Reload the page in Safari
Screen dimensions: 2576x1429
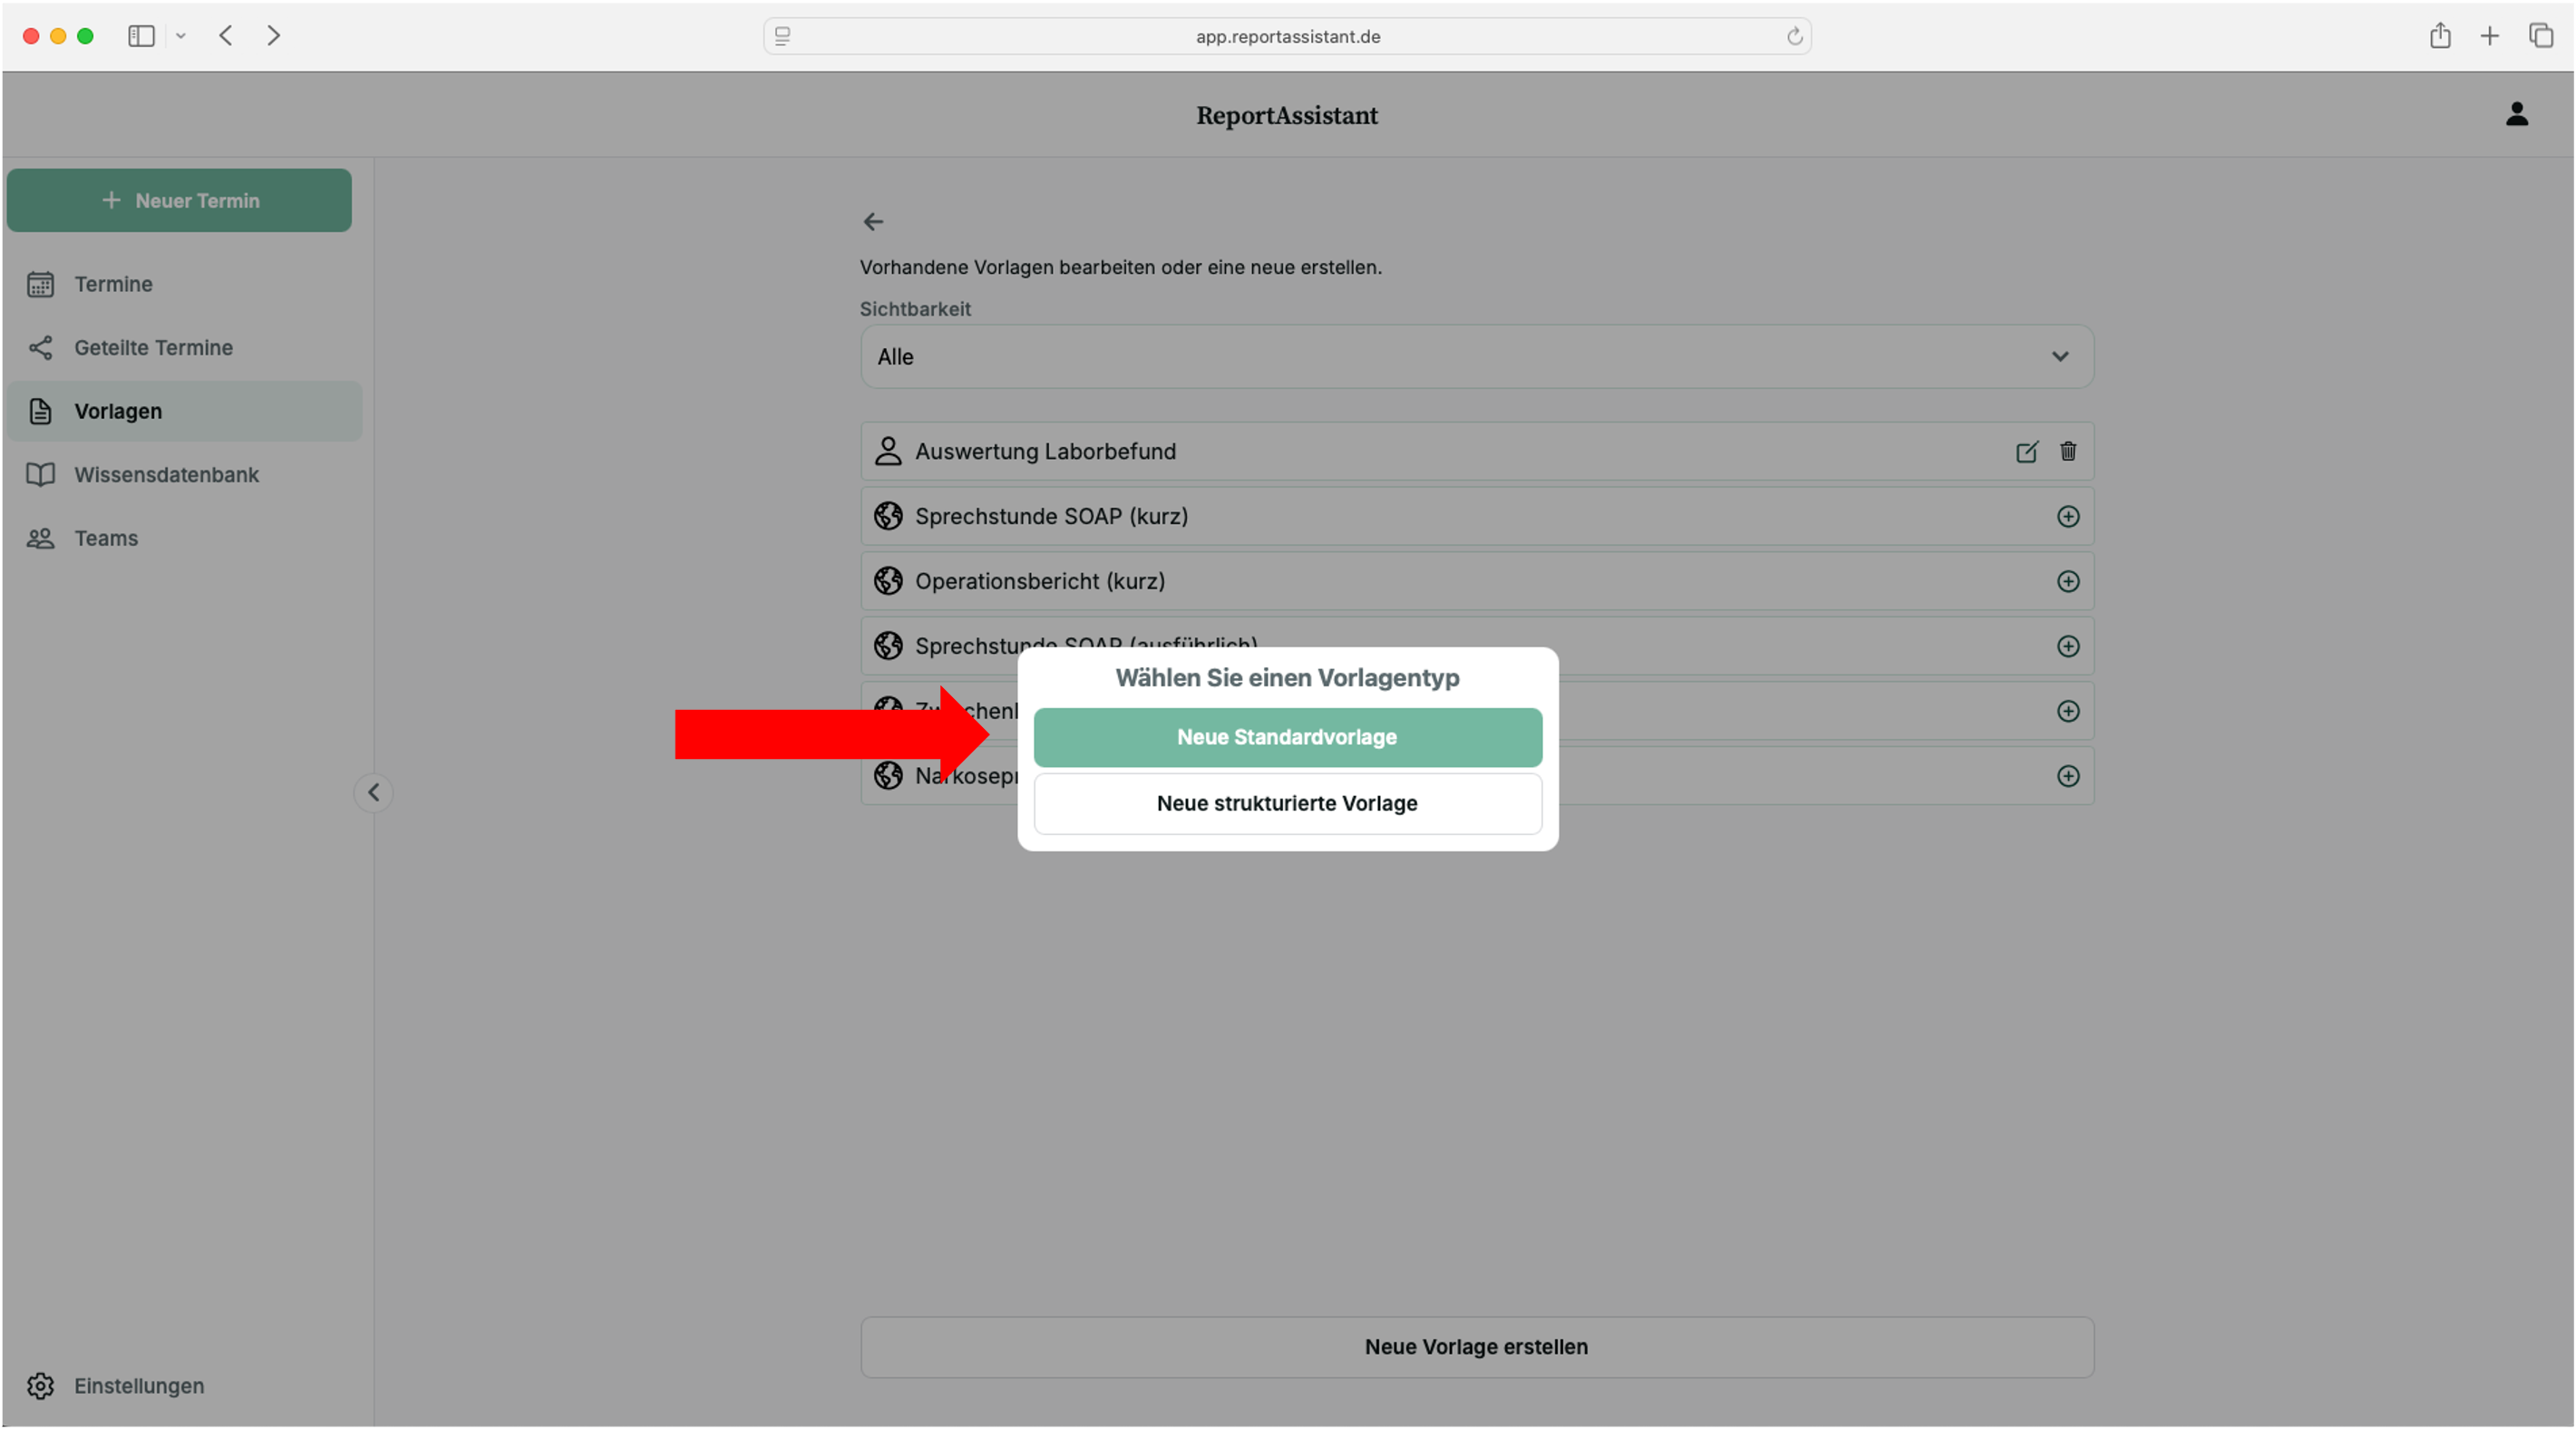coord(1794,36)
